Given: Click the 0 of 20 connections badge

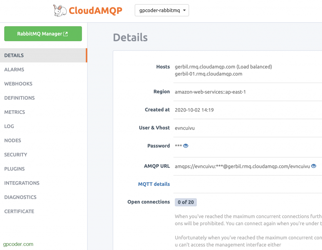Looking at the screenshot, I should coord(186,202).
